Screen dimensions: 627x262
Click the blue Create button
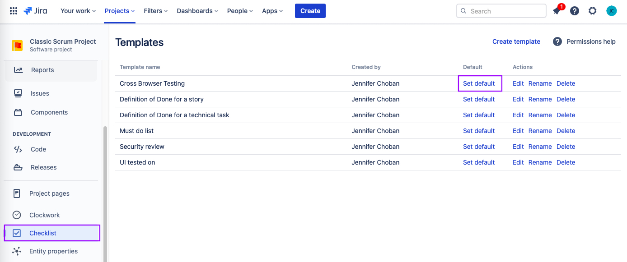[310, 11]
